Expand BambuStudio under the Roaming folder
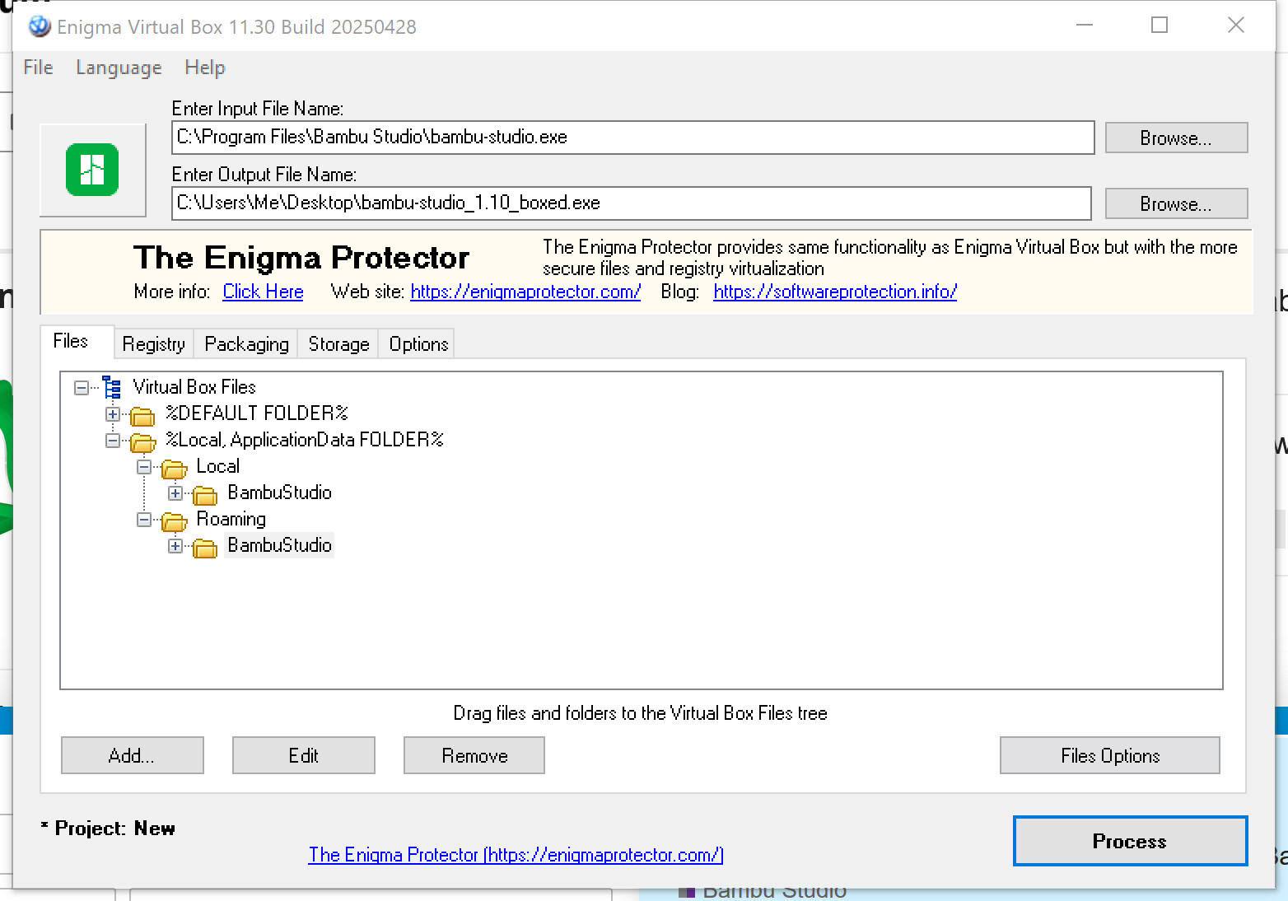Image resolution: width=1288 pixels, height=901 pixels. click(x=175, y=545)
